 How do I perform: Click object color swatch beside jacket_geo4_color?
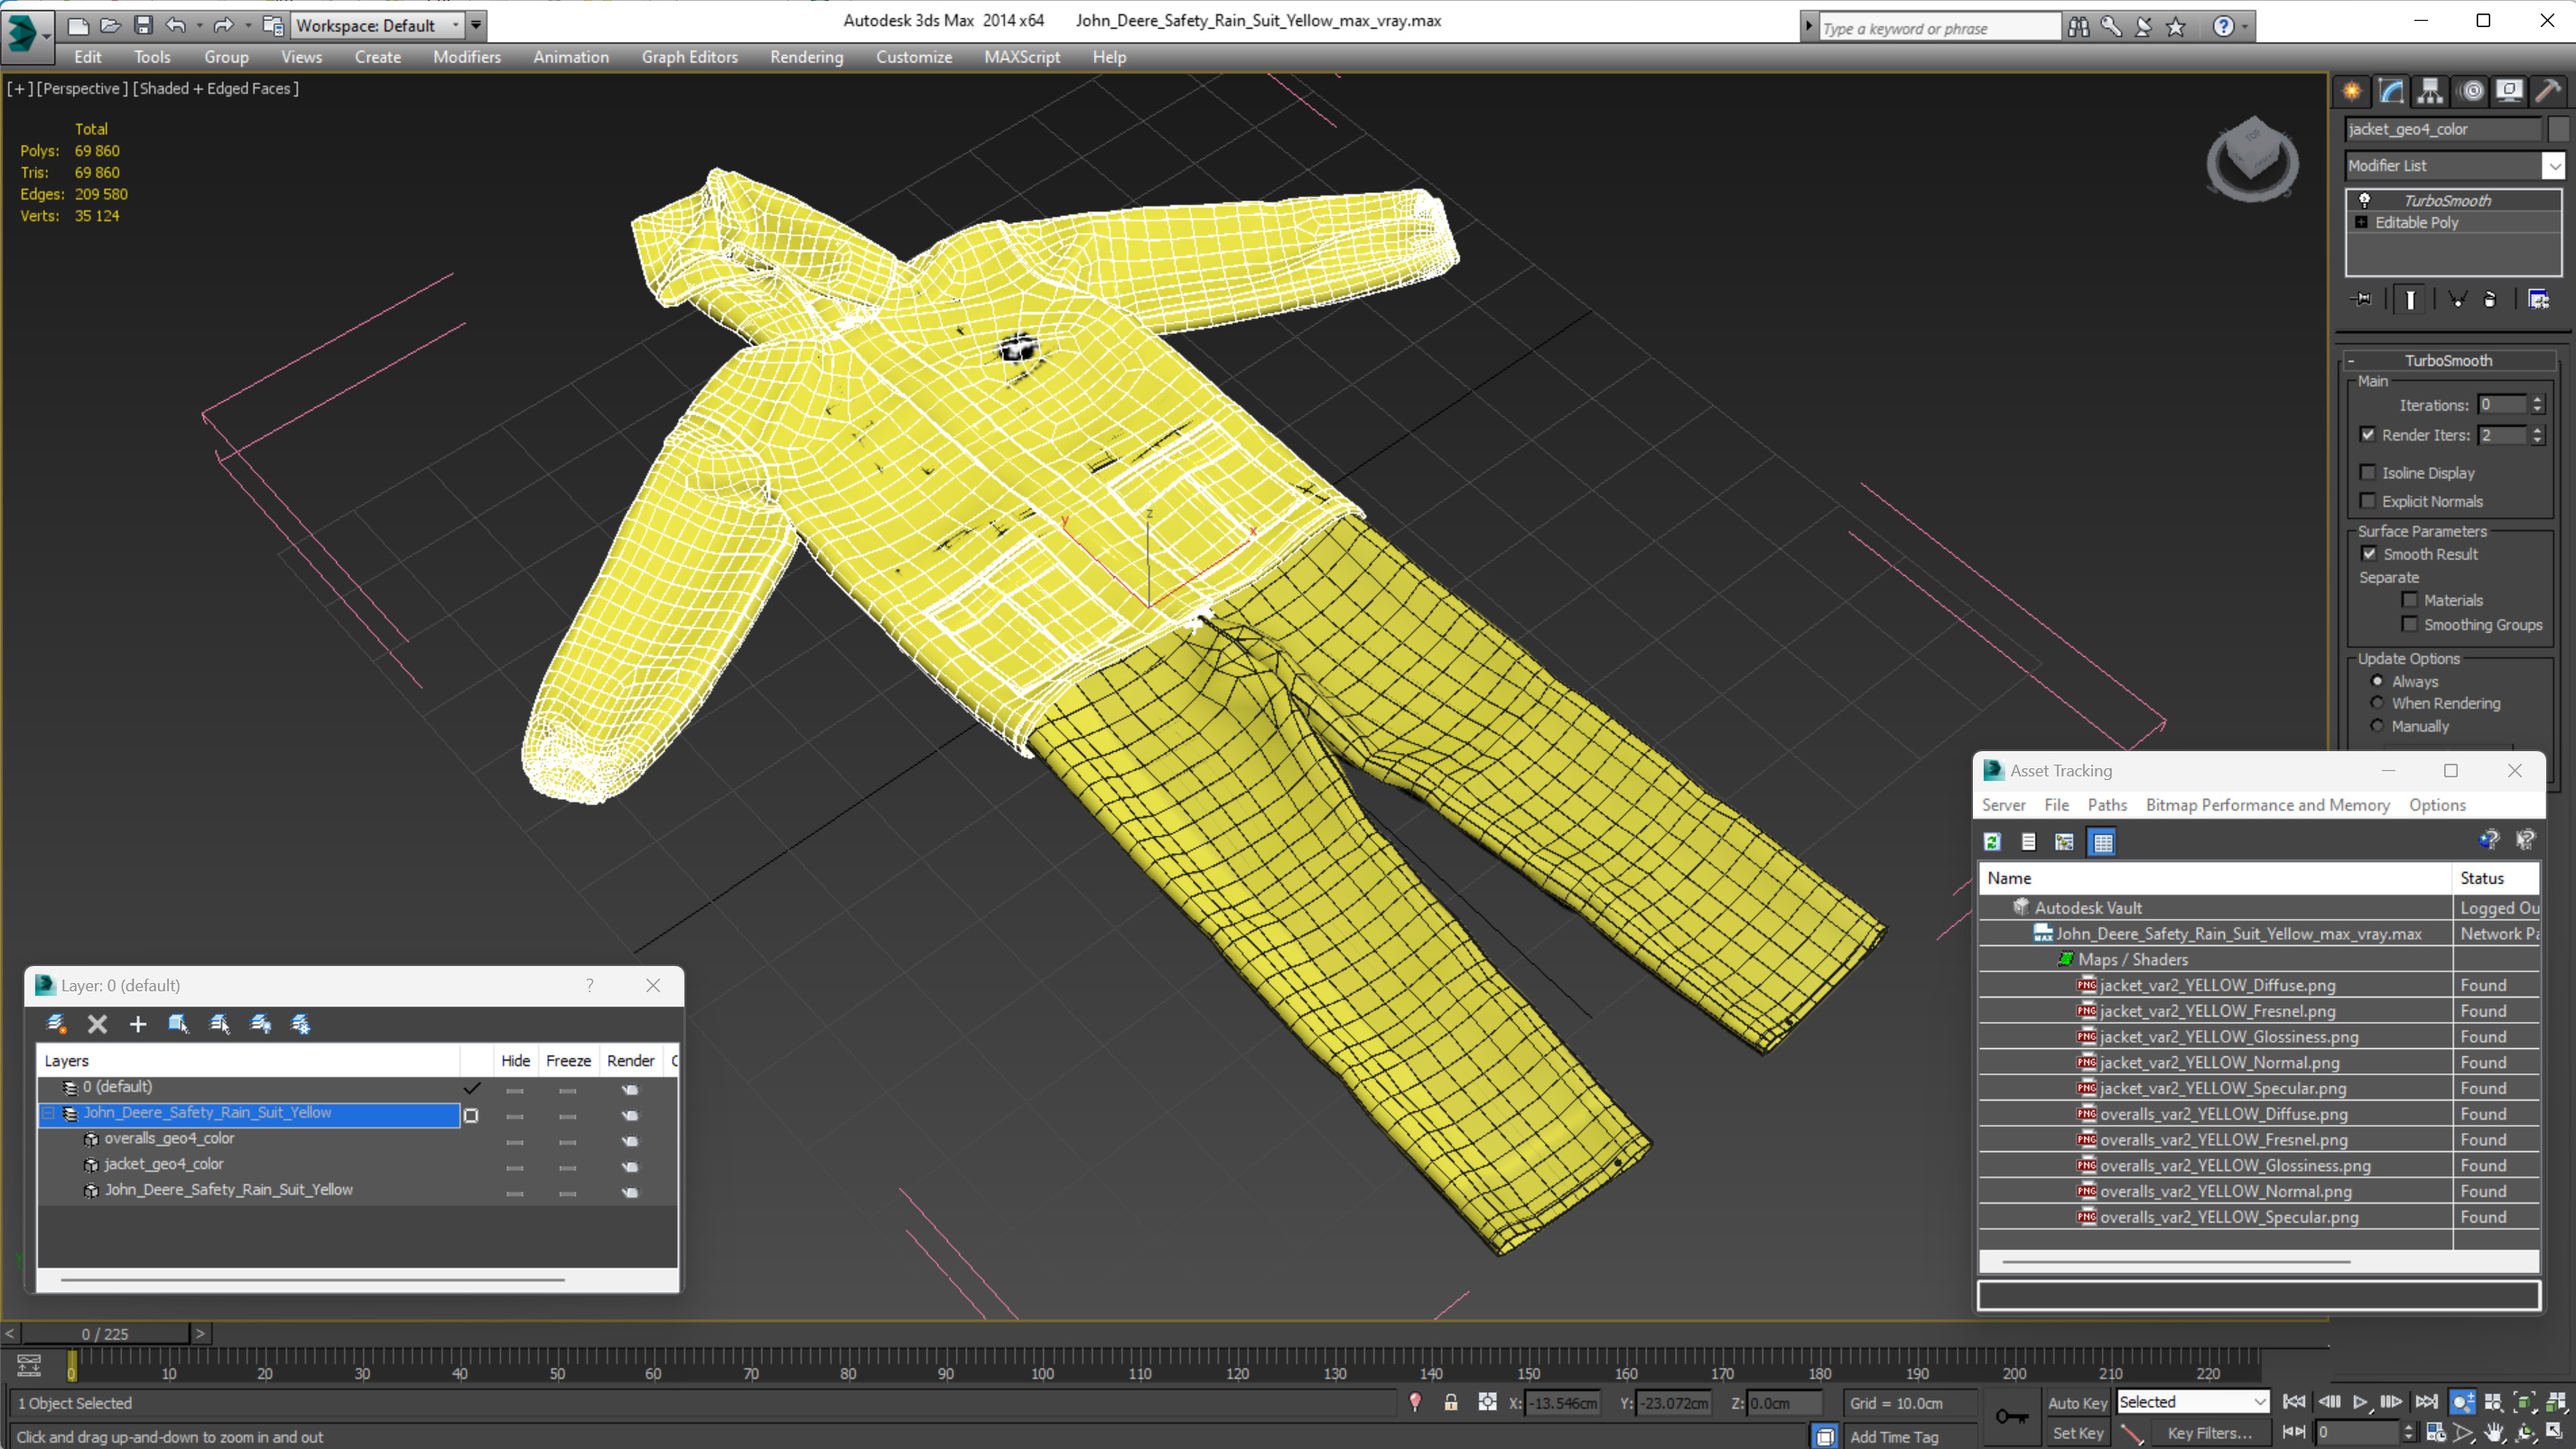point(2558,129)
